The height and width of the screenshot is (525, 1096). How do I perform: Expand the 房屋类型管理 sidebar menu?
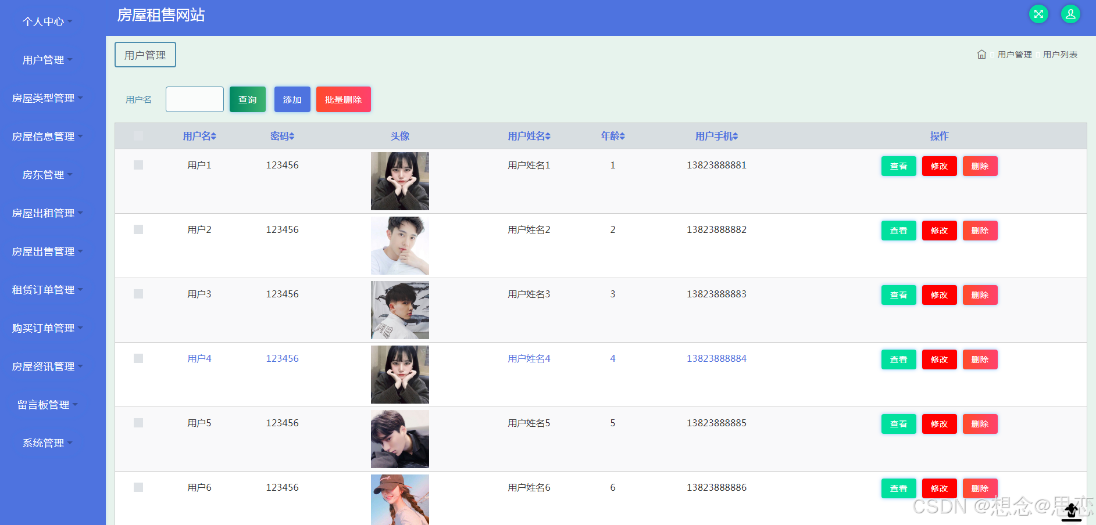point(48,98)
